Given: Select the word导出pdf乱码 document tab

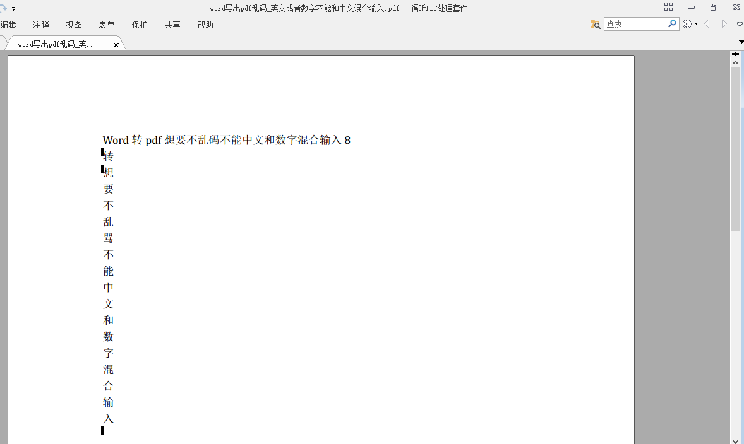Looking at the screenshot, I should [57, 44].
